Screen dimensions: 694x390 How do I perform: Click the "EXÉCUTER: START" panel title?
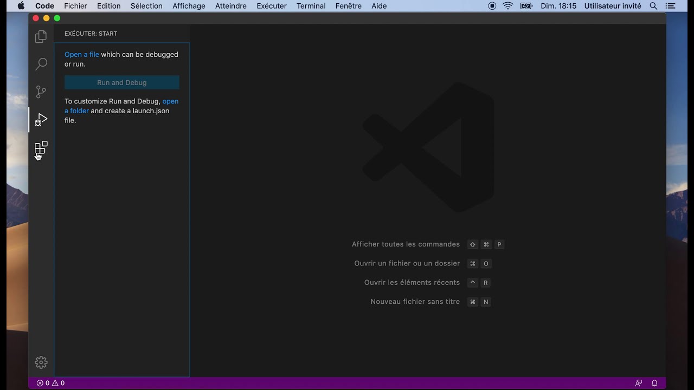(91, 34)
